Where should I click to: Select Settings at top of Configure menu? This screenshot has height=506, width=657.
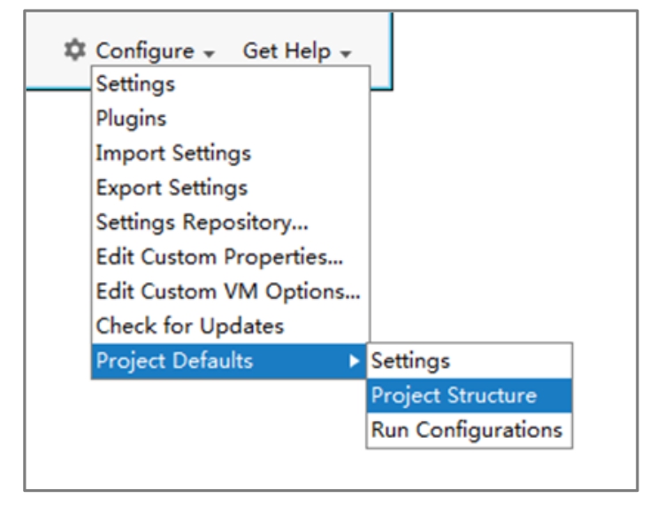135,85
